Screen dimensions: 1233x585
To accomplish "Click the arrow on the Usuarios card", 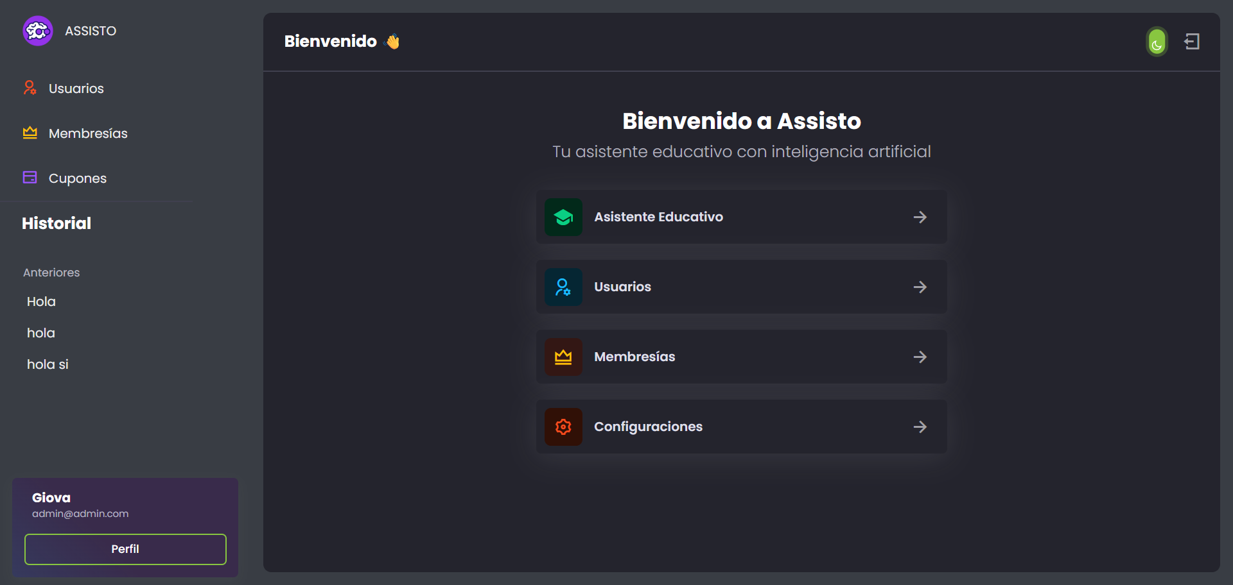I will coord(920,287).
